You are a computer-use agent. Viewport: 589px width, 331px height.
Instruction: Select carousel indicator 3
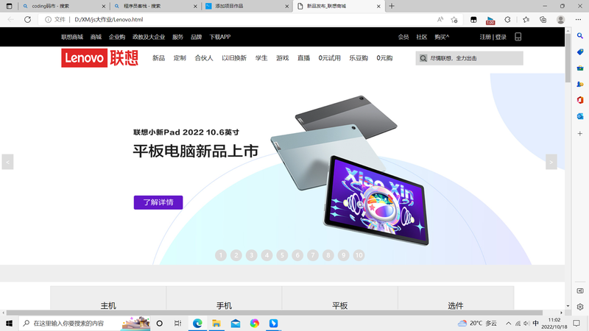tap(252, 255)
